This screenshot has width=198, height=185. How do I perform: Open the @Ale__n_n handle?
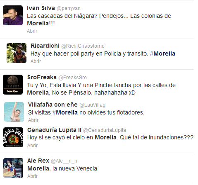(x=64, y=161)
